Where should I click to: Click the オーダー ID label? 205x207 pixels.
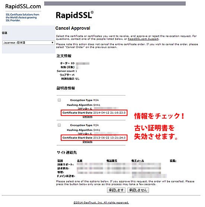tap(67, 63)
